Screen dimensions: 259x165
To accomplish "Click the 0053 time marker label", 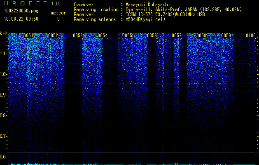I will (78, 35).
